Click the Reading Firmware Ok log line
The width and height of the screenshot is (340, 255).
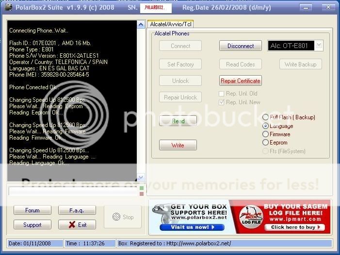[37, 138]
